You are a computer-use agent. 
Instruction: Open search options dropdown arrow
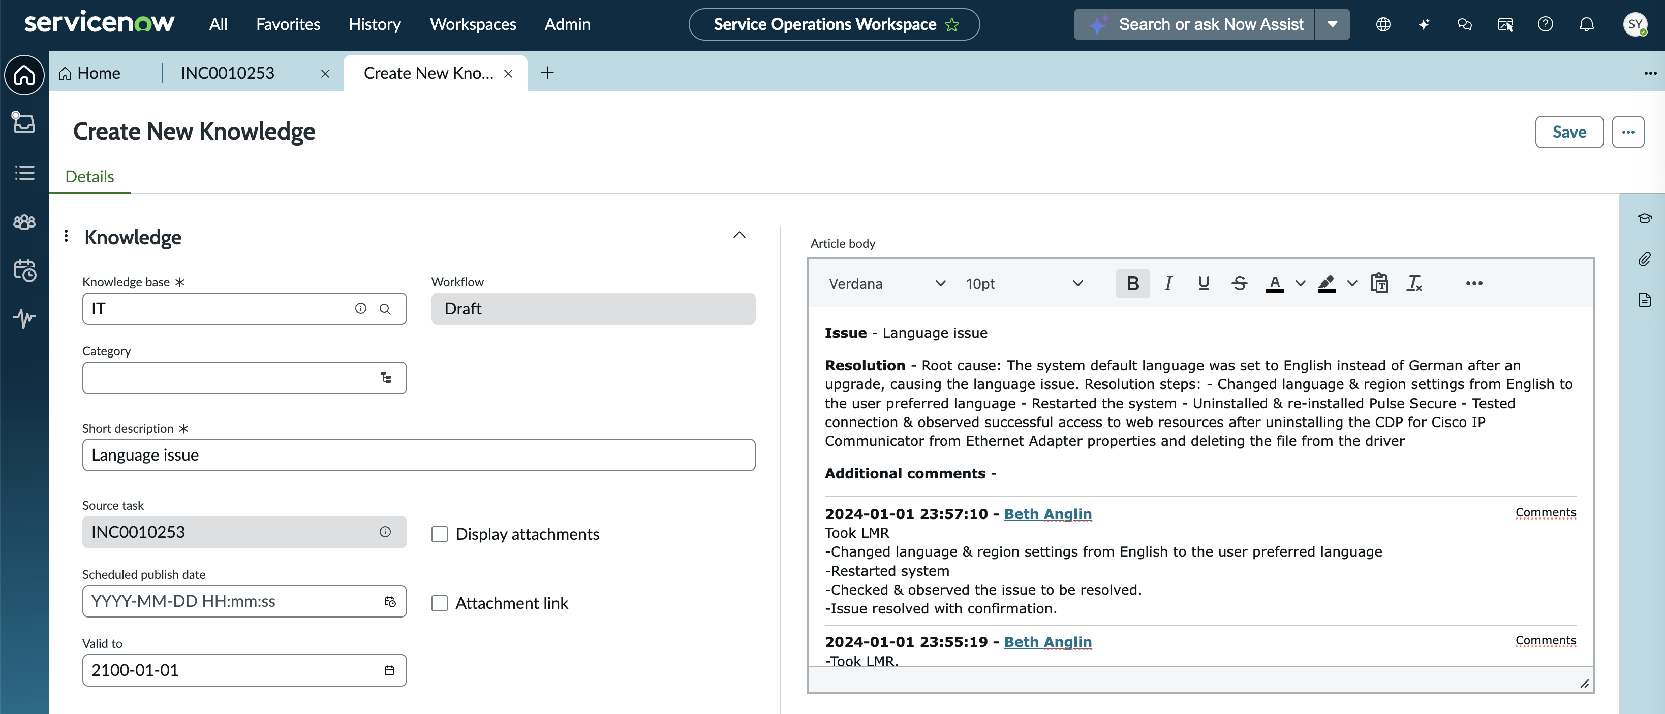point(1333,24)
